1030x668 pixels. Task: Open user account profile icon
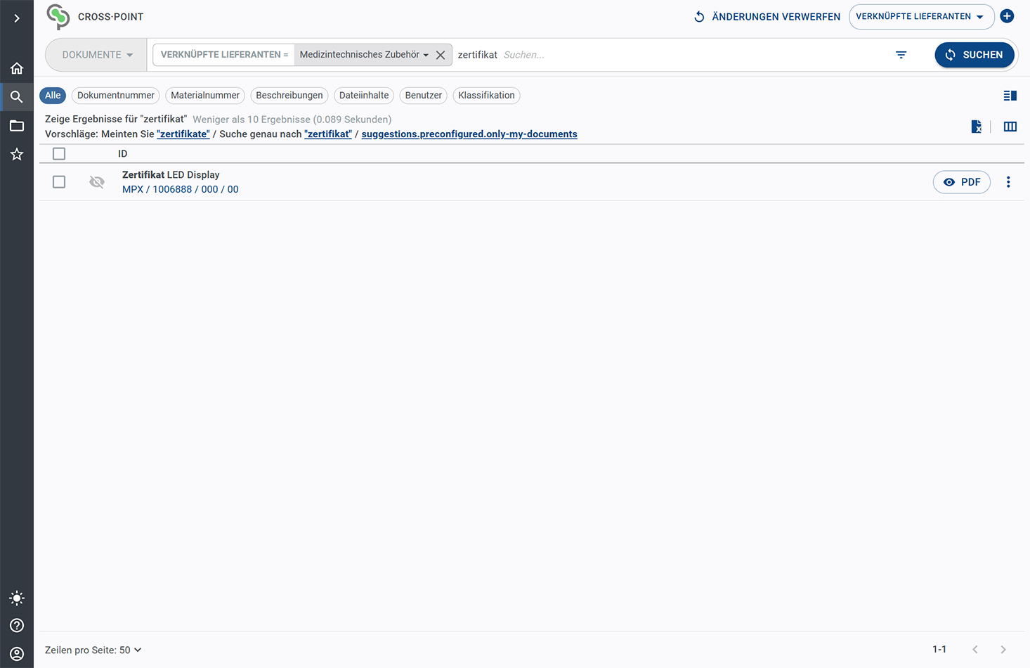17,654
